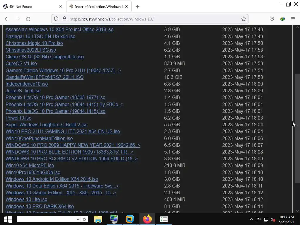Open Win10Pro1903YuGiOh.iso link
The image size is (300, 225).
click(33, 172)
